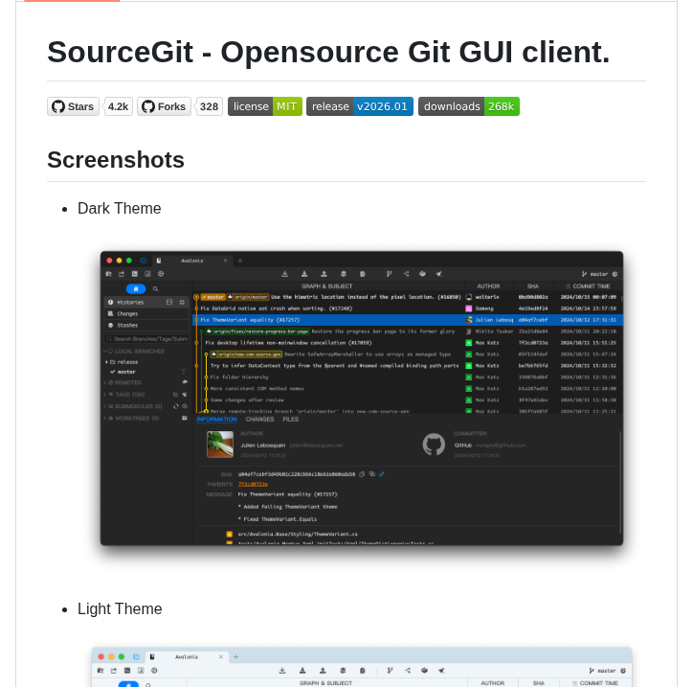Screen dimensions: 693x687
Task: Follow parent commit link 7f2cd0723a
Action: 253,484
